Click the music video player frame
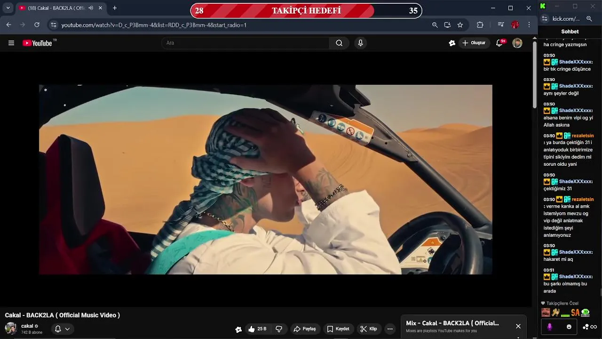 266,179
